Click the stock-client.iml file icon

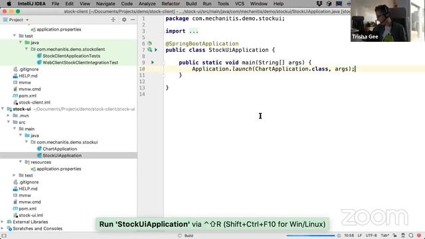[15, 102]
